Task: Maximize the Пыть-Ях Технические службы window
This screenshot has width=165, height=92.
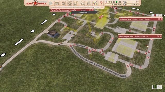Action: pos(90,10)
